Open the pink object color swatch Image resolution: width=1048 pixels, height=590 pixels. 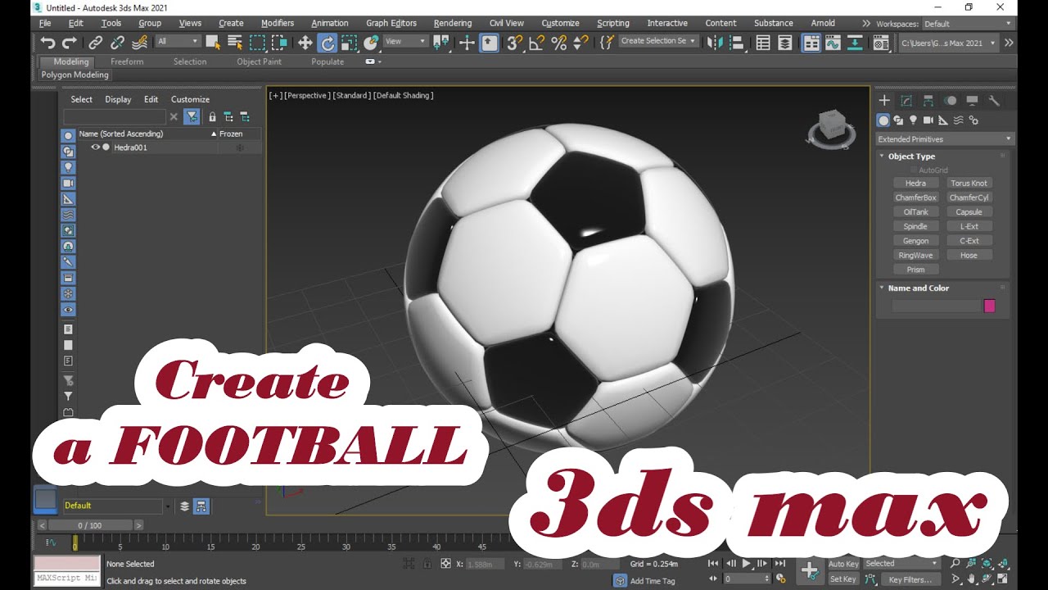(989, 306)
